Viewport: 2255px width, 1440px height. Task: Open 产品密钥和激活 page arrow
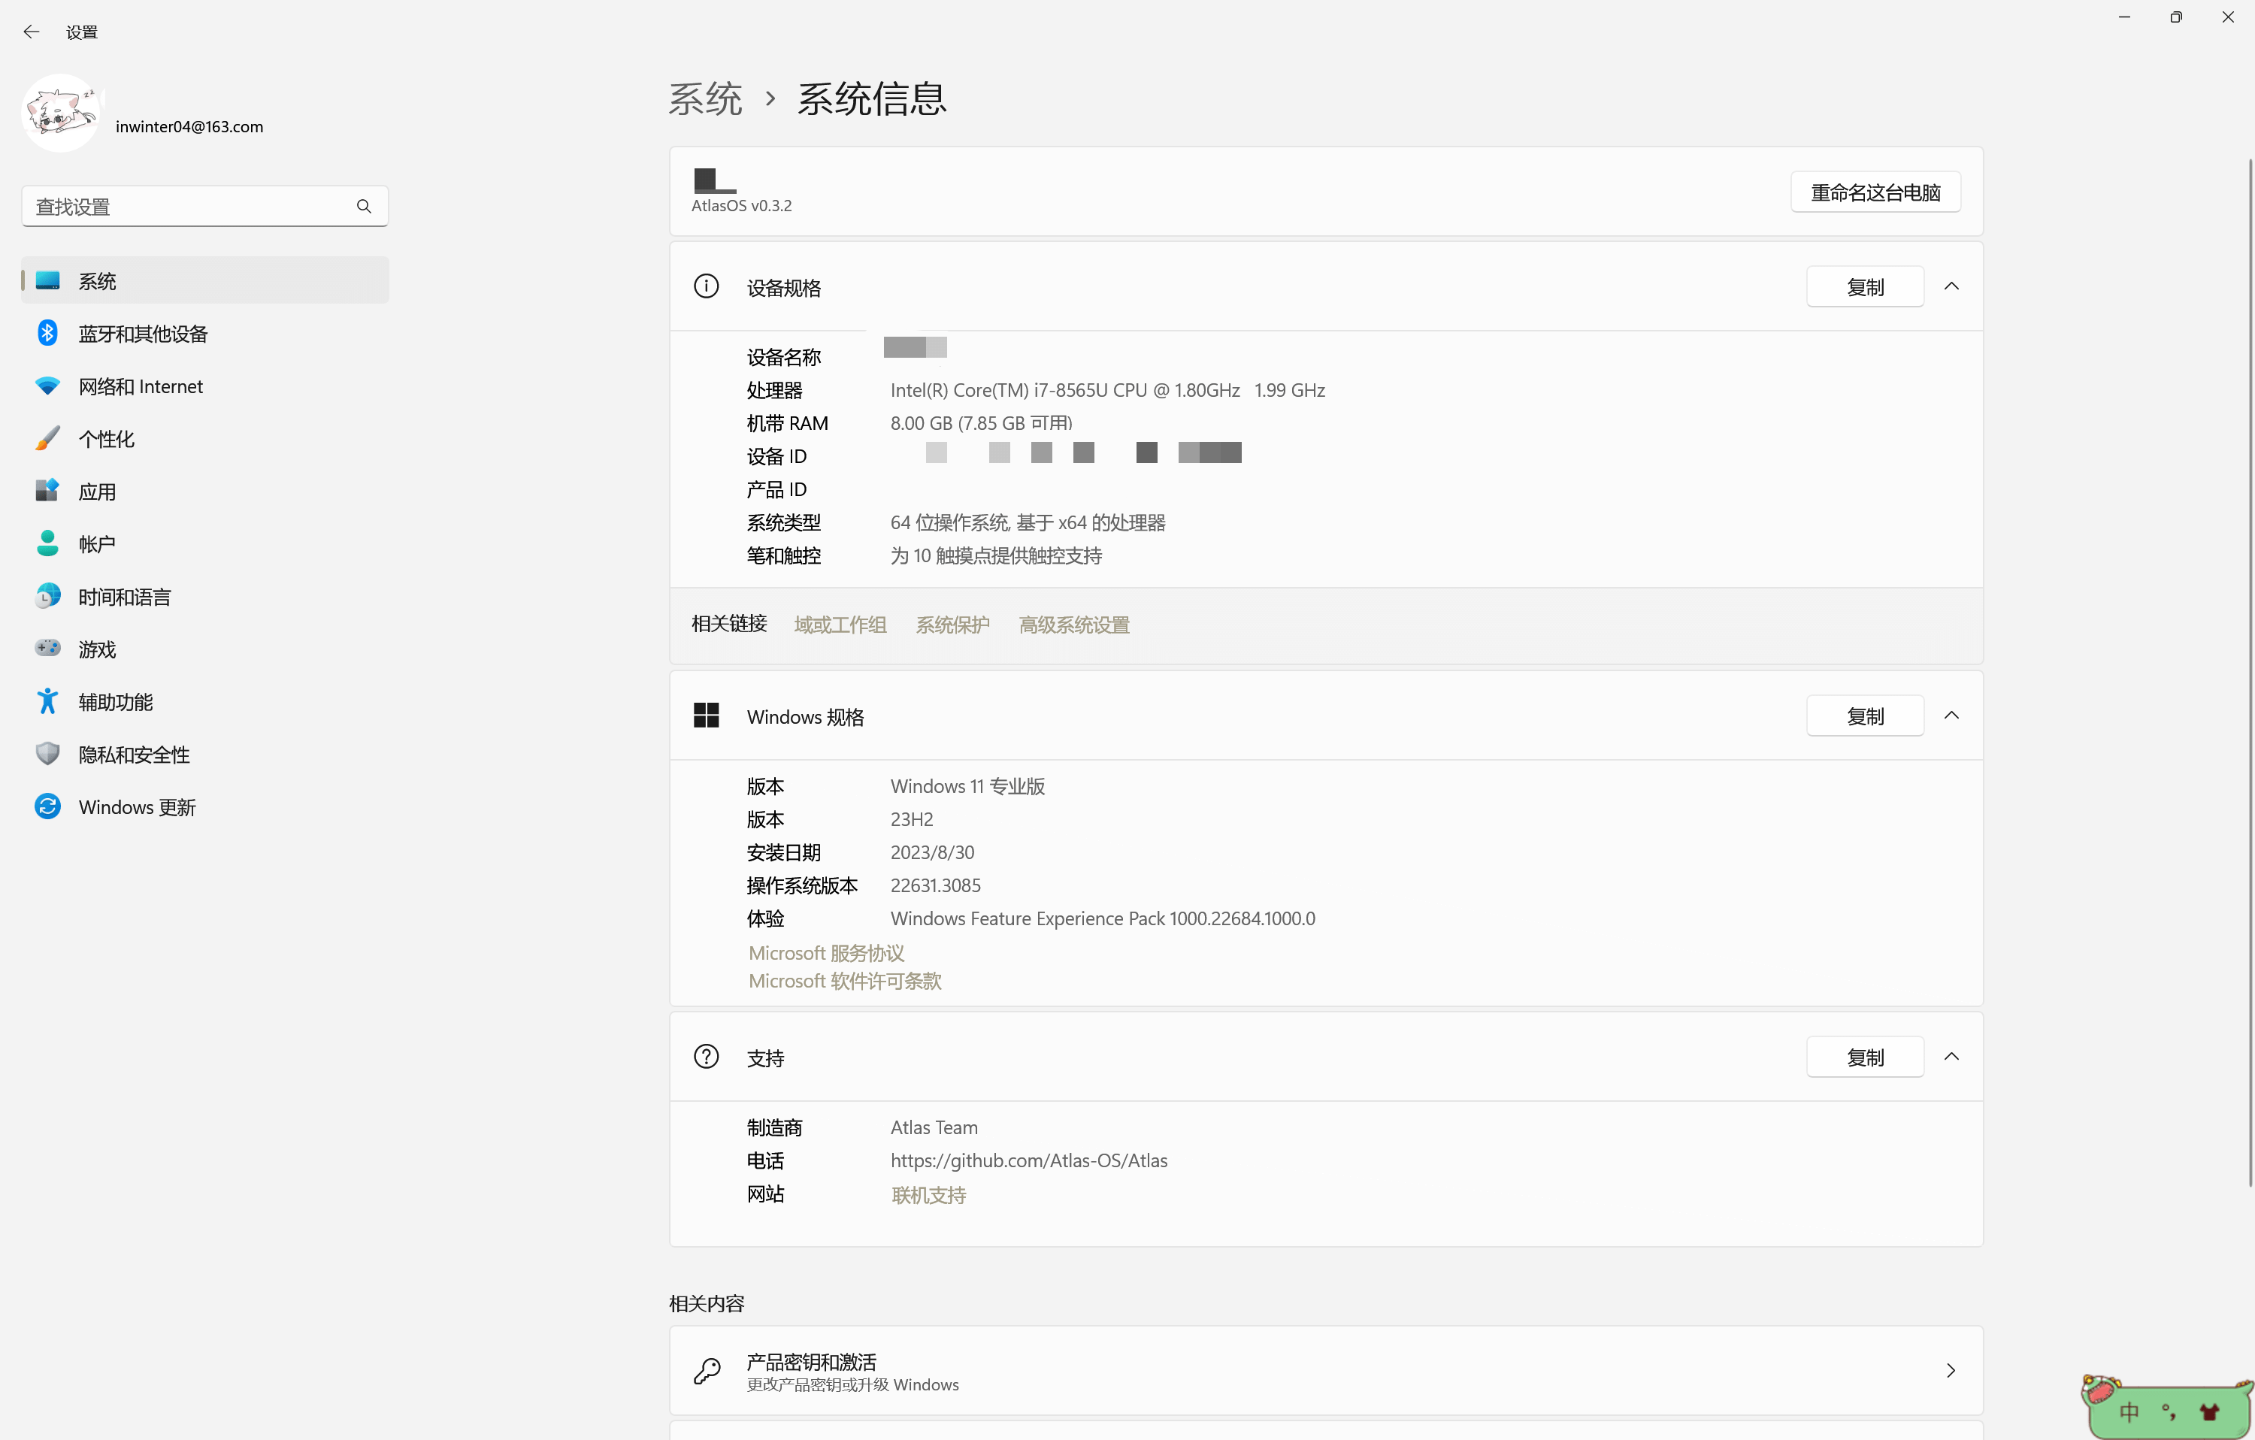tap(1951, 1371)
